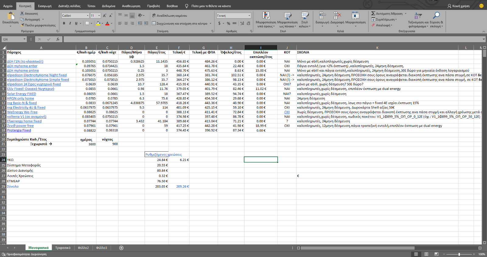Open the Protergia Fixed link

point(19,130)
